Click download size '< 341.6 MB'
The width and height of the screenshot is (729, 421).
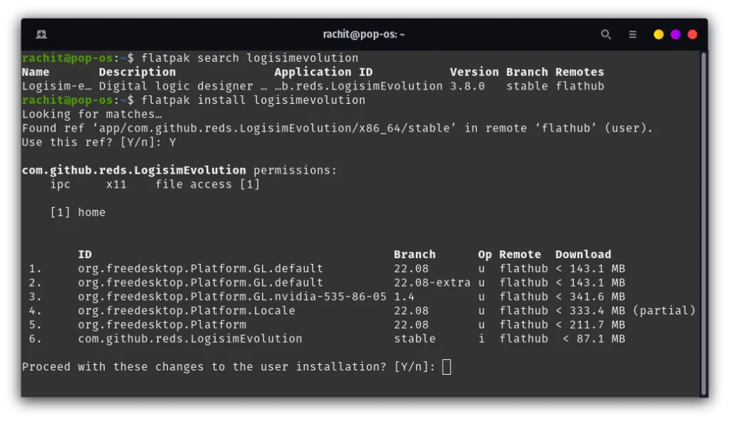click(590, 297)
